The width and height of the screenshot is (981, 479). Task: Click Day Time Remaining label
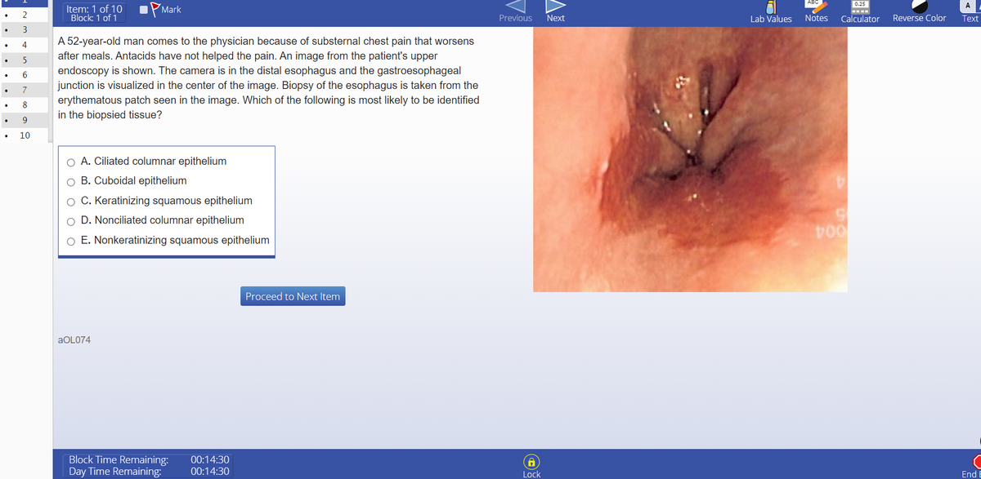114,471
